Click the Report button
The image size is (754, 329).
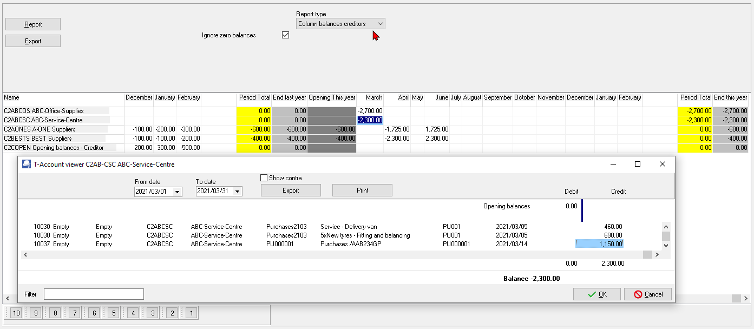coord(33,24)
